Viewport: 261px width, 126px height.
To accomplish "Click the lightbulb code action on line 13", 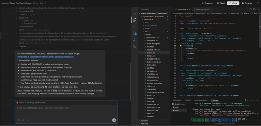I will coord(180,46).
